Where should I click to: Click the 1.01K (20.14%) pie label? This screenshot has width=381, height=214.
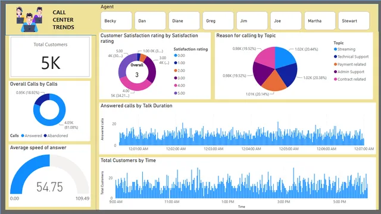coord(257,94)
